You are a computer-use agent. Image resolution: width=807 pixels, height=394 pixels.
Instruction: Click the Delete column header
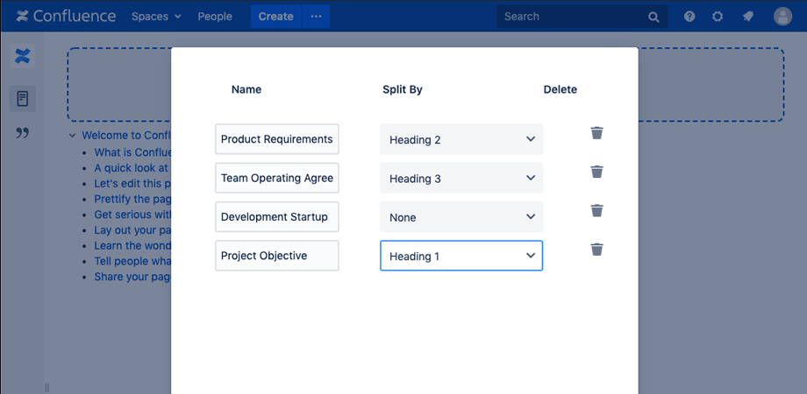pos(561,89)
